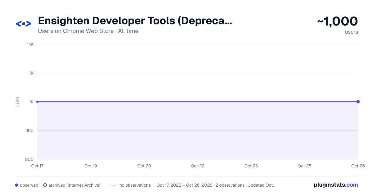The image size is (373, 196).
Task: Select the Oct 17 data point
Action: [37, 102]
